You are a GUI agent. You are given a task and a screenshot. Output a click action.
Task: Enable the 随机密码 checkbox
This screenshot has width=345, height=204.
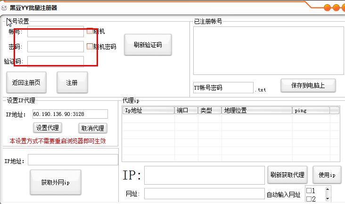[90, 46]
